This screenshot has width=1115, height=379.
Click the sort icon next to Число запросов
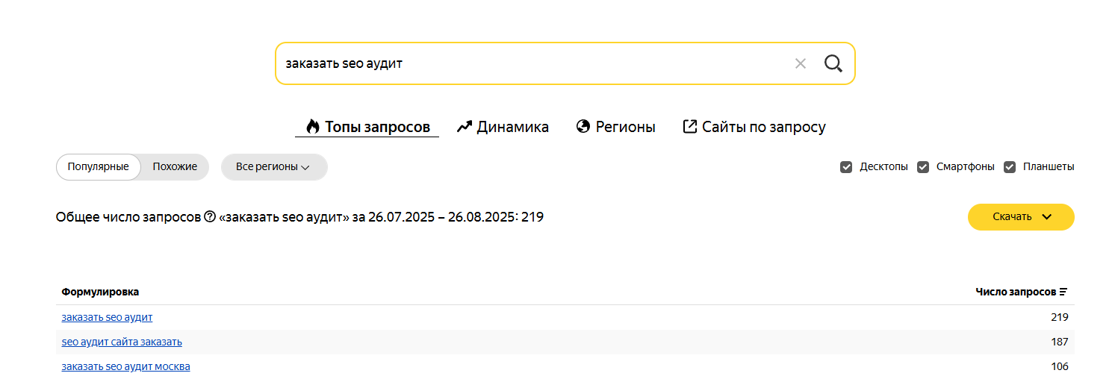pos(1063,292)
